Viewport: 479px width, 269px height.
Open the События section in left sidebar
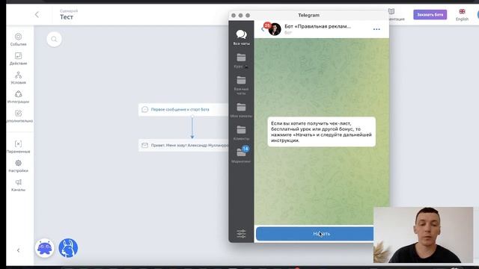[x=18, y=40]
